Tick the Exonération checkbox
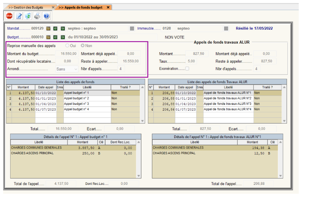312x207 pixels. pyautogui.click(x=187, y=69)
